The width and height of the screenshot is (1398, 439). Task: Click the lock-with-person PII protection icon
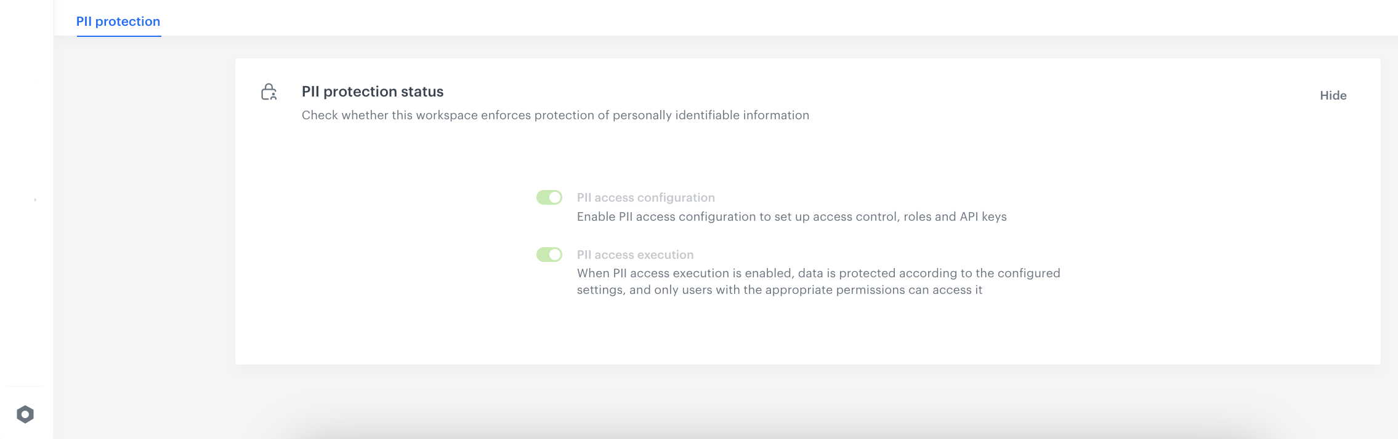click(269, 92)
